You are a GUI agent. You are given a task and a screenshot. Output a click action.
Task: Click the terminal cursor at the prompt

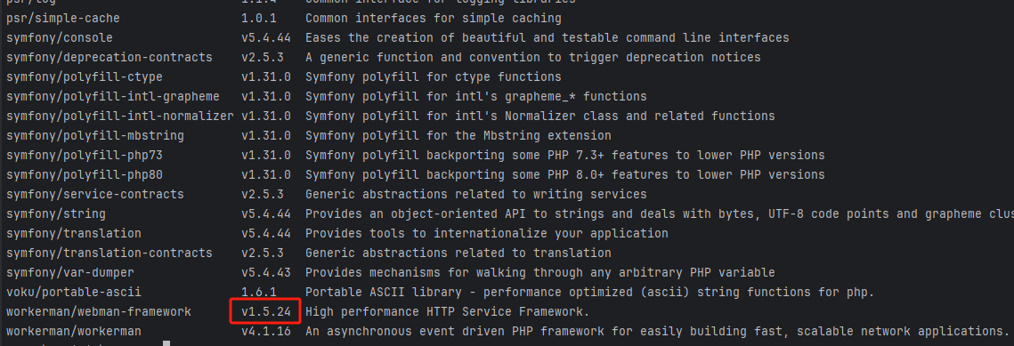pyautogui.click(x=166, y=343)
